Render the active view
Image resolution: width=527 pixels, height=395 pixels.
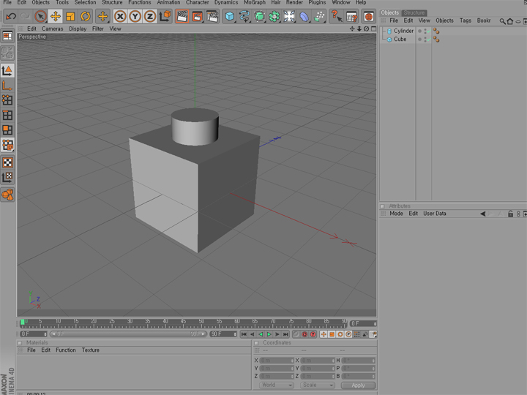(182, 16)
